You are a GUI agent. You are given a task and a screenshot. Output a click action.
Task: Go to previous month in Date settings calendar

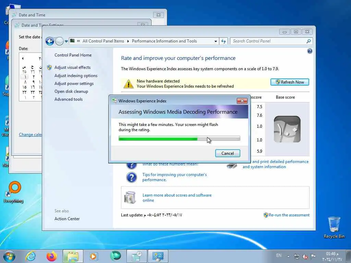[x=23, y=58]
